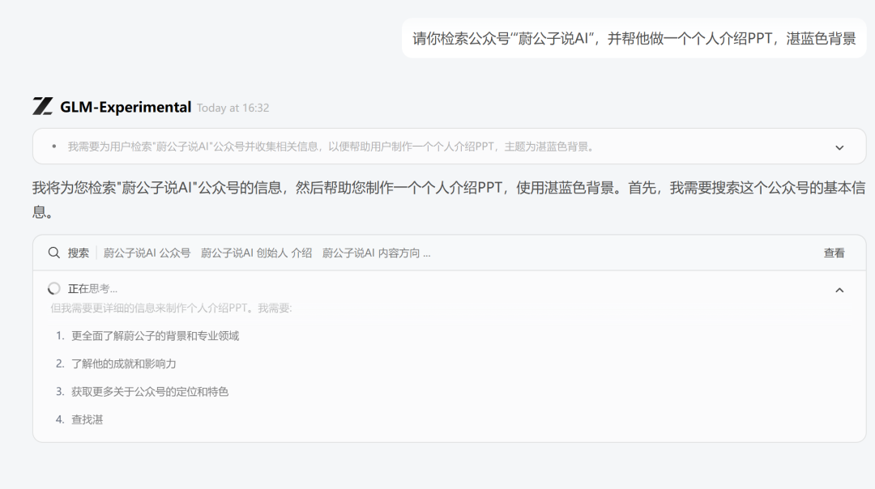Collapse the 正在思考 panel with the up chevron
The width and height of the screenshot is (875, 489).
coord(838,288)
